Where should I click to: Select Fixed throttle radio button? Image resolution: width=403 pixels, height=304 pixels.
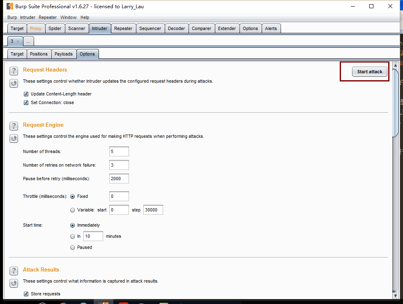point(72,196)
